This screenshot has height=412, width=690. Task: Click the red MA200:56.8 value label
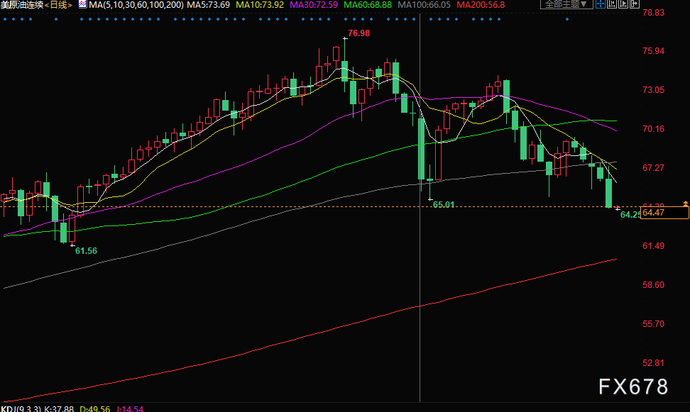pos(481,5)
